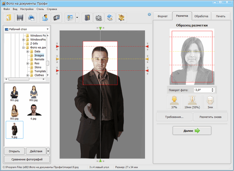
Task: Click the shopping cart toolbar icon
Action: click(x=121, y=18)
